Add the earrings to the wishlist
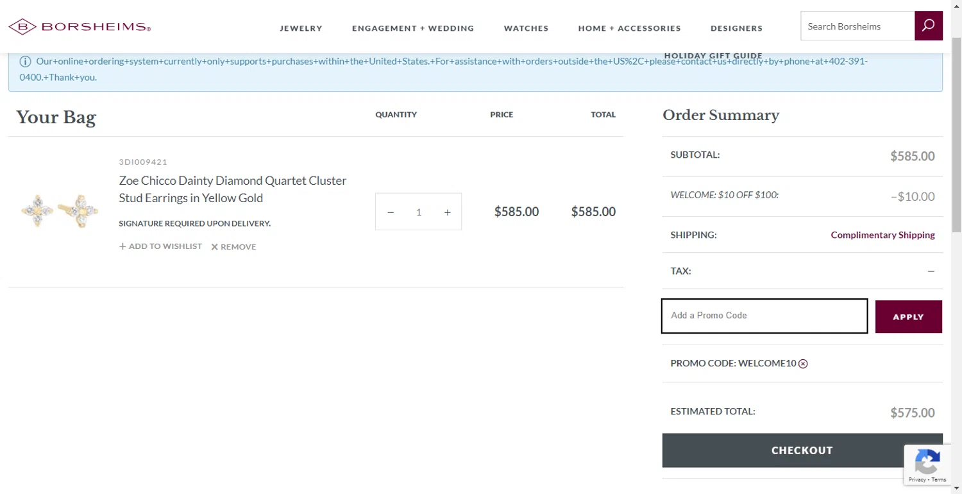962x494 pixels. point(160,246)
